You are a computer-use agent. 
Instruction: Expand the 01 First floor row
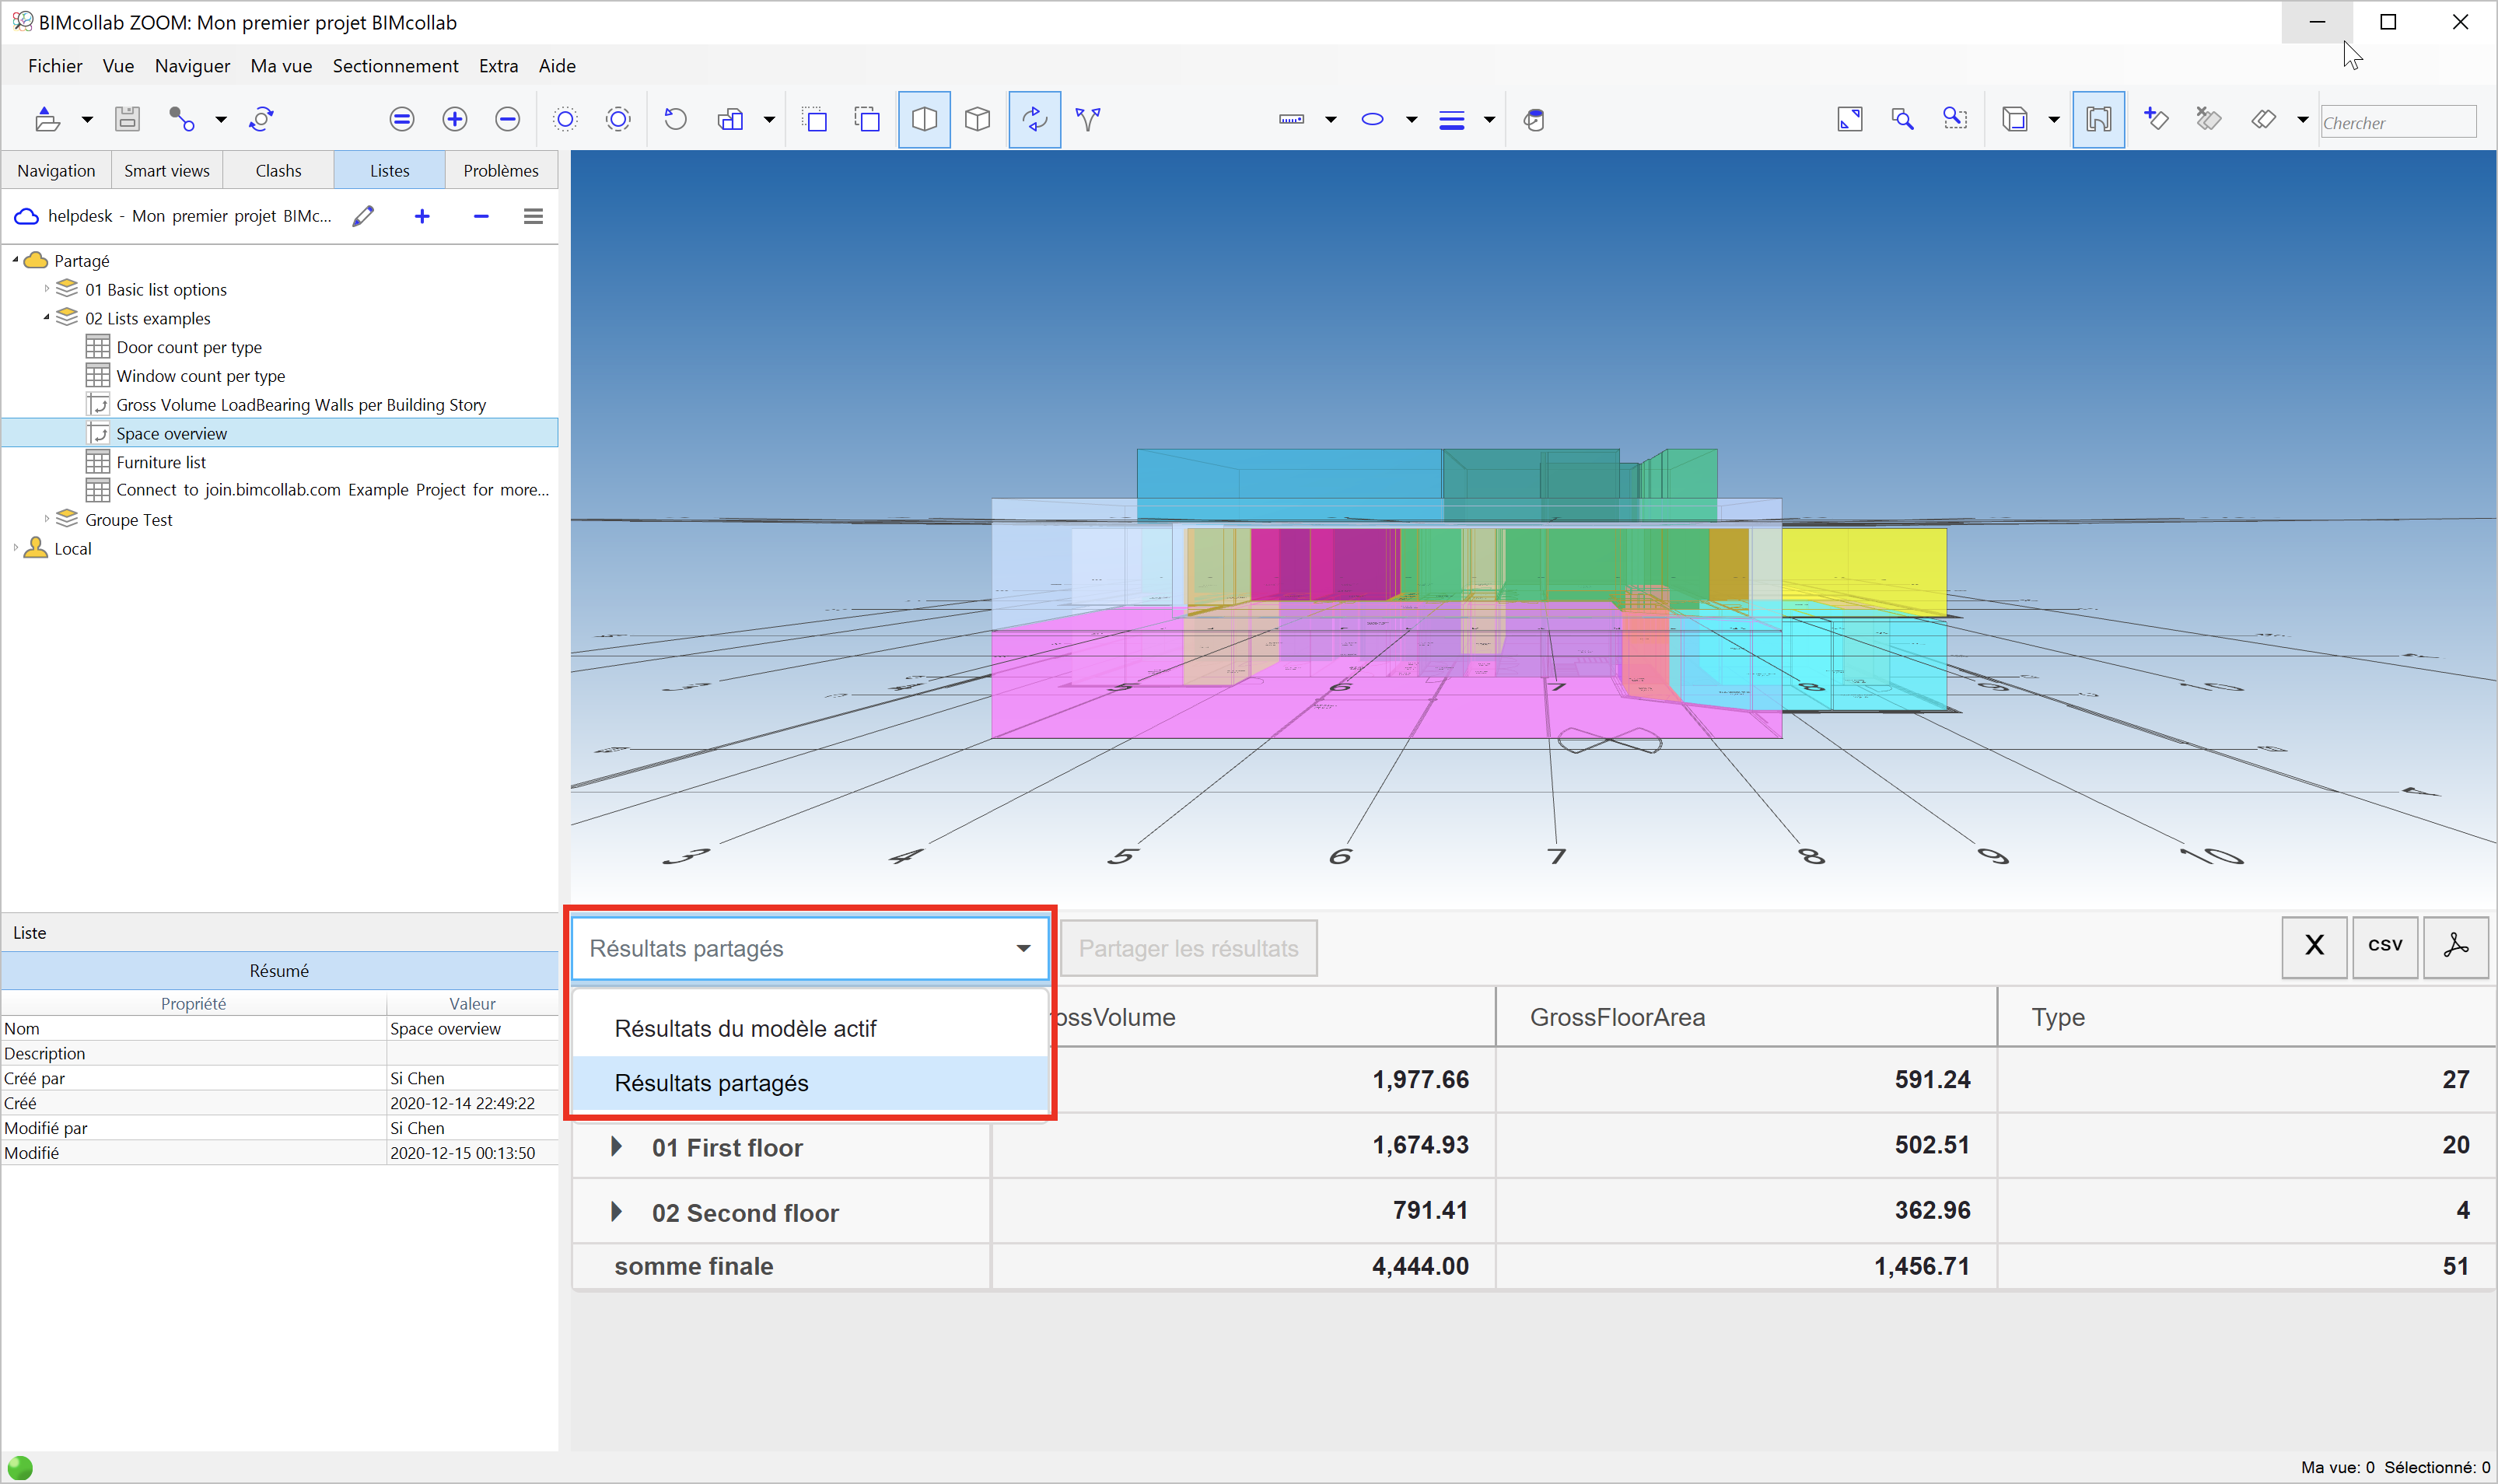(617, 1147)
